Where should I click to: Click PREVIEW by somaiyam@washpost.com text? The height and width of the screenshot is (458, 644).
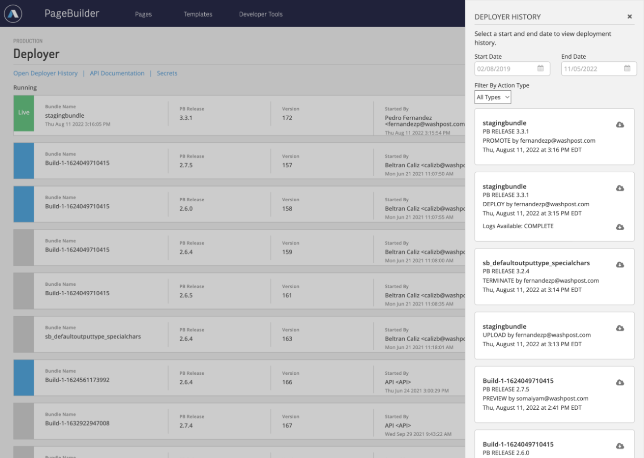tap(535, 398)
